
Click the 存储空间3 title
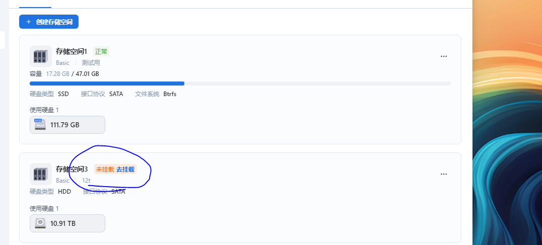(72, 169)
